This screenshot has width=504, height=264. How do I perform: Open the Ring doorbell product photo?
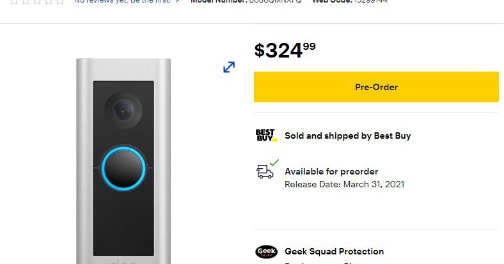coord(123,160)
